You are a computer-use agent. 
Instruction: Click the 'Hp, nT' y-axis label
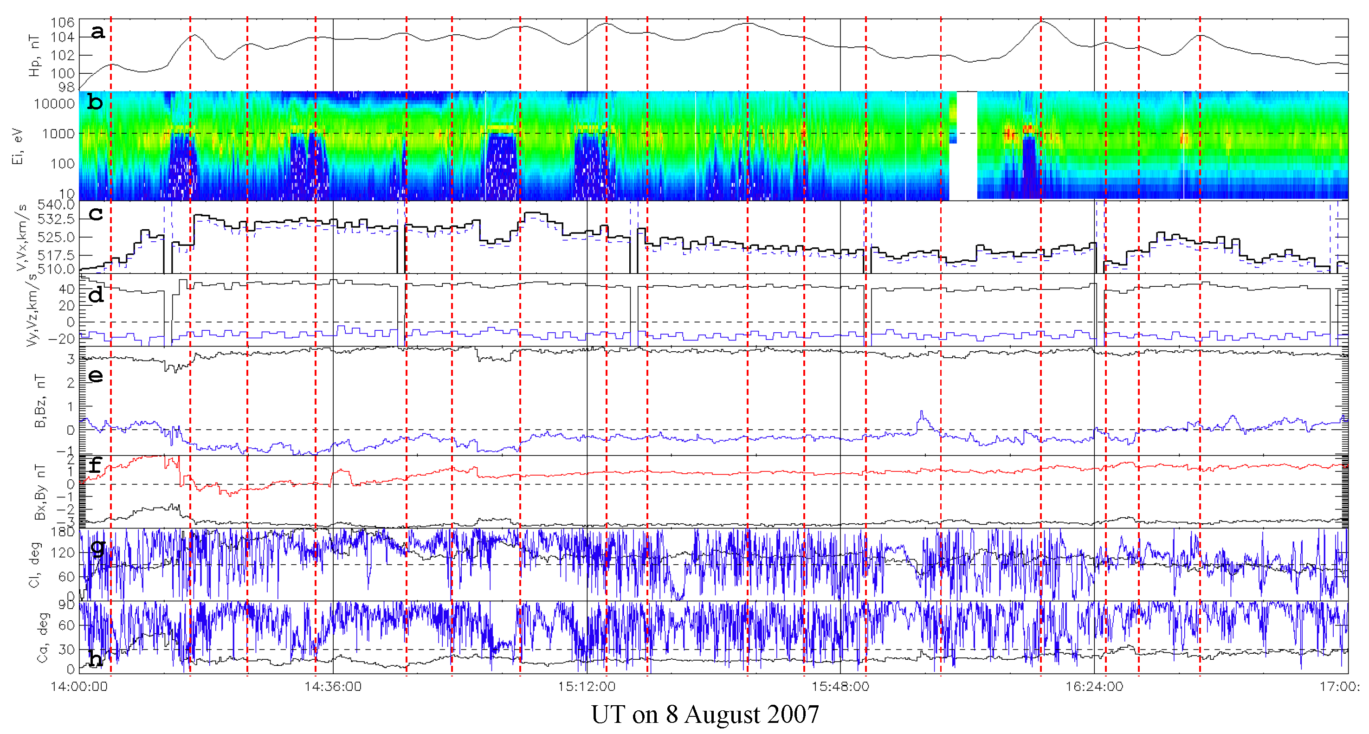pyautogui.click(x=34, y=56)
